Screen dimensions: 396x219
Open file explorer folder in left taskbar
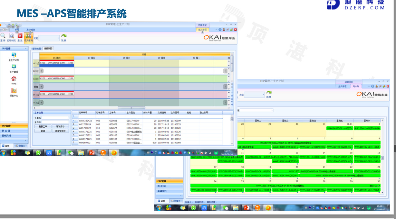click(81, 153)
